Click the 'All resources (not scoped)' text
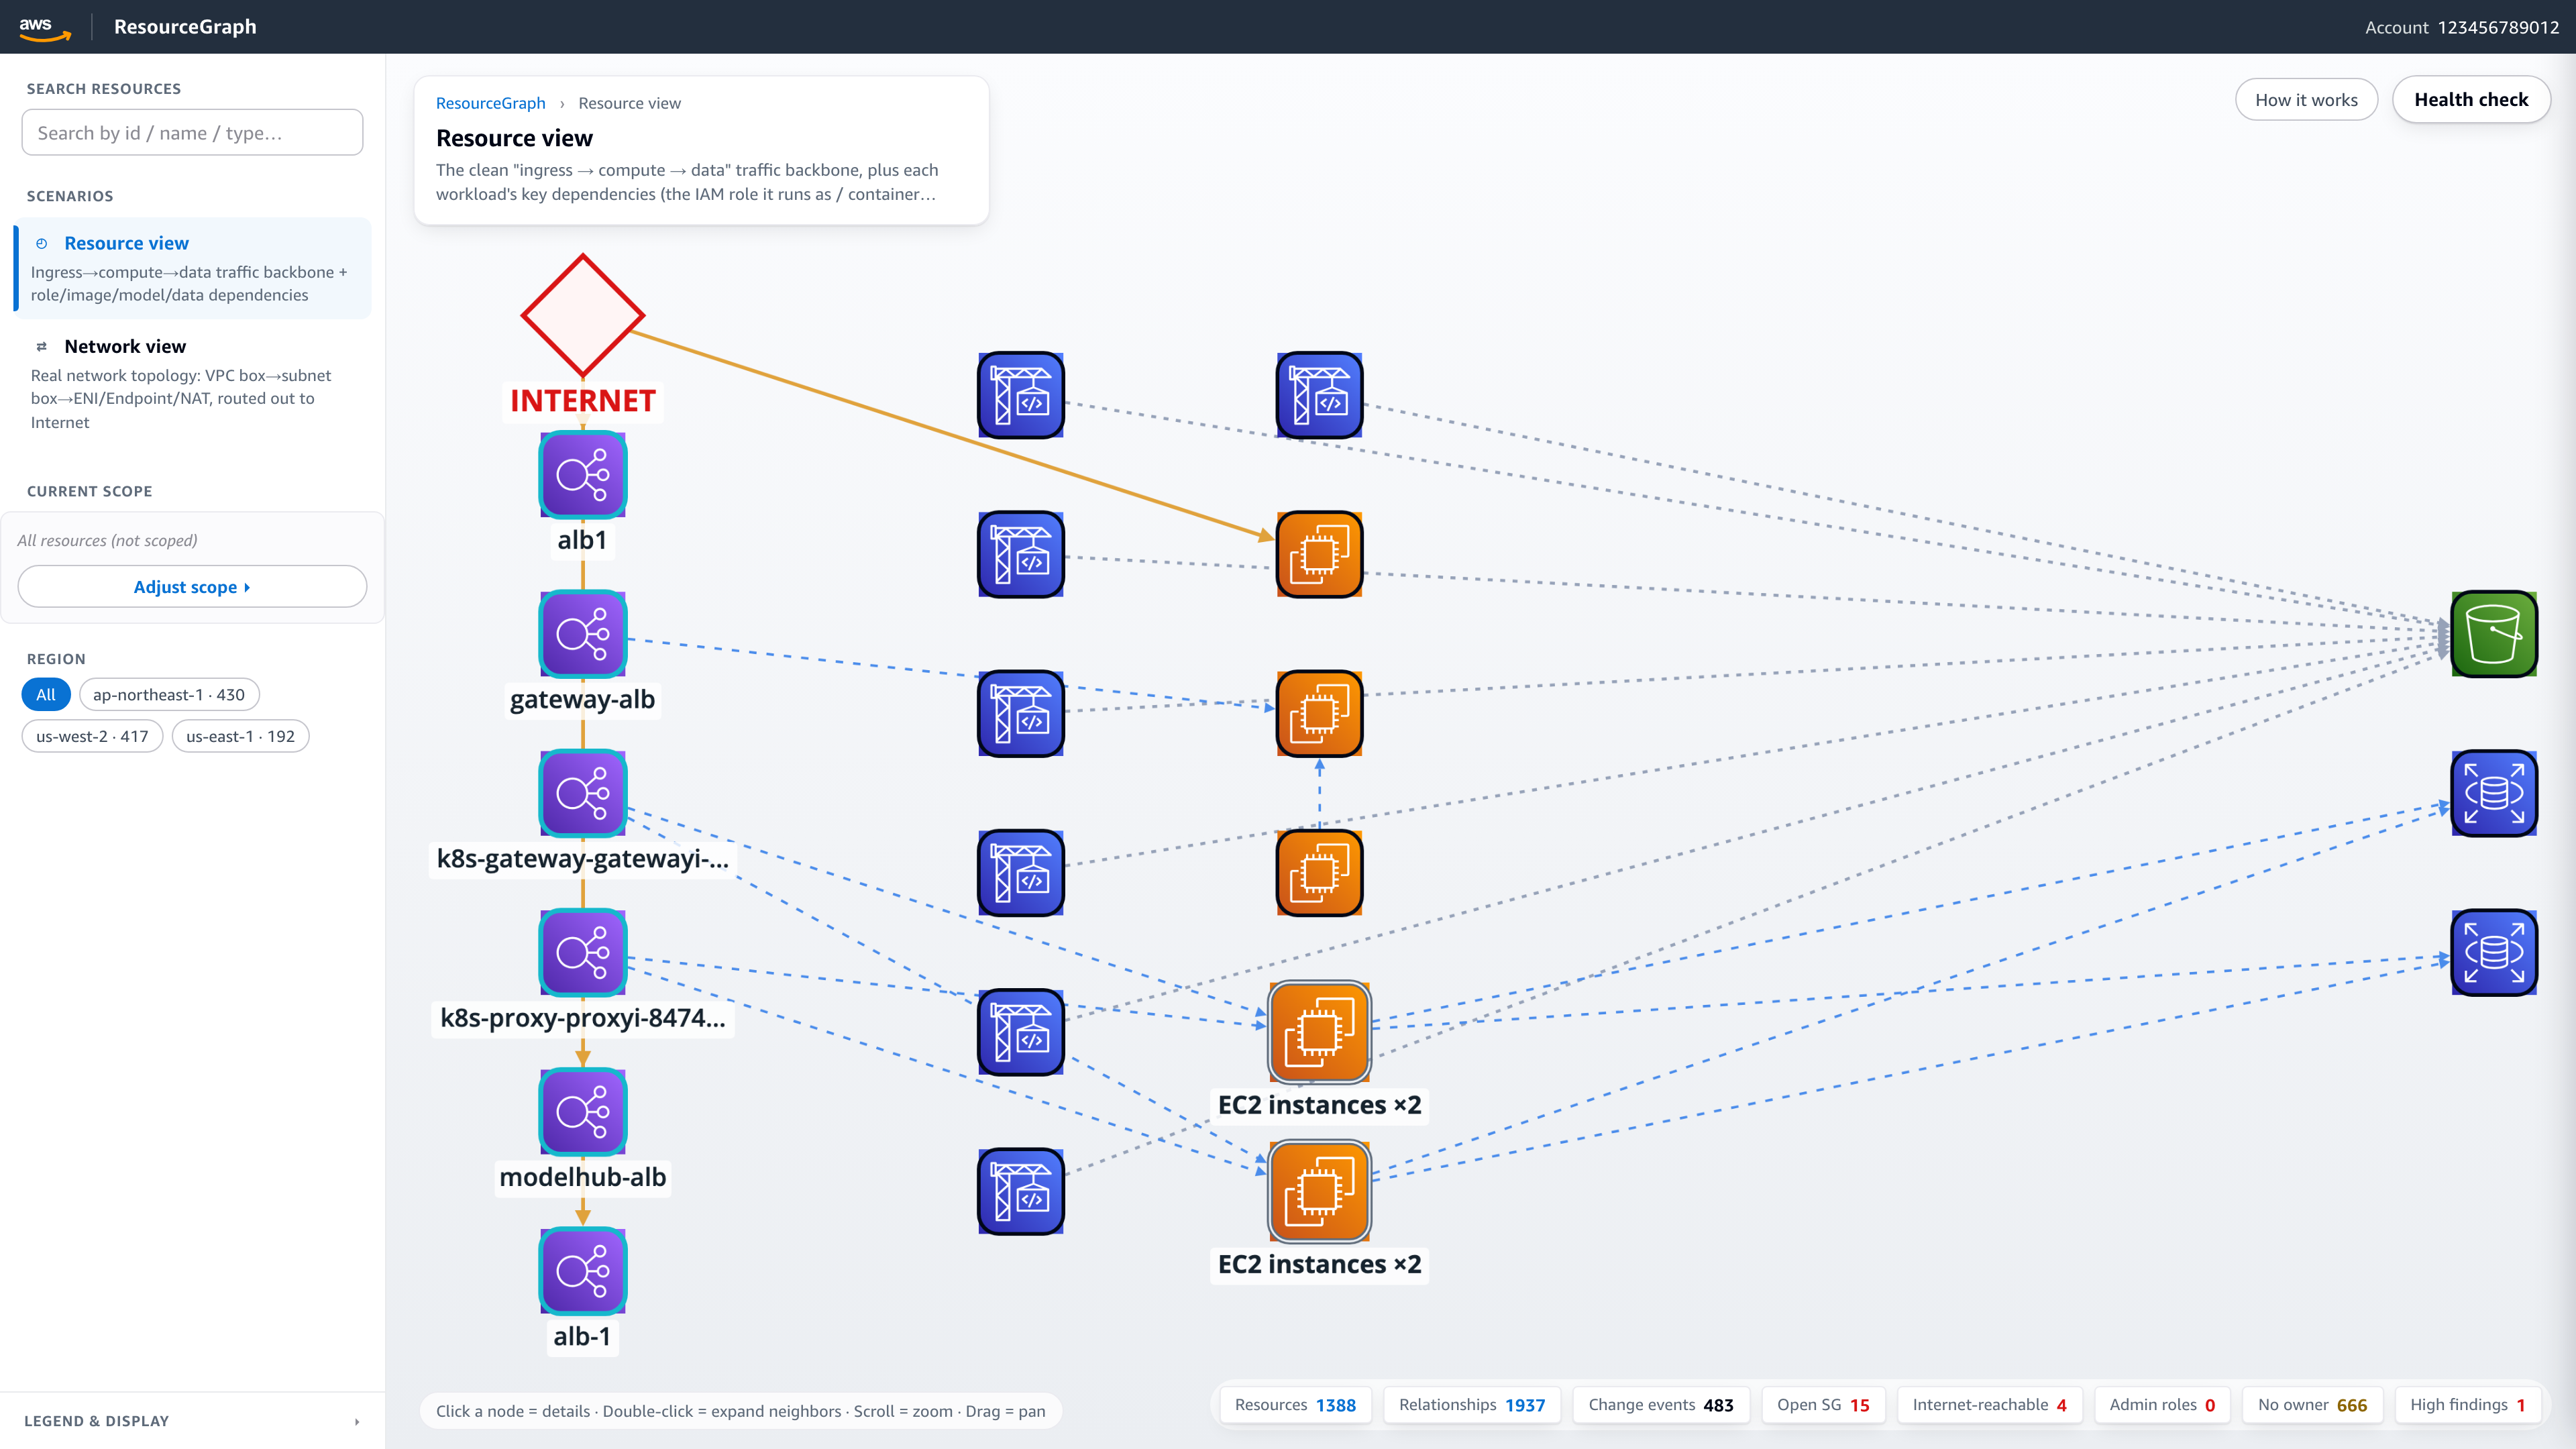Screen dimensions: 2576x1449 click(x=107, y=540)
